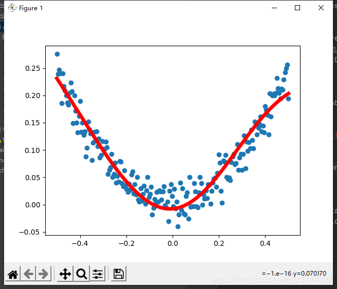The height and width of the screenshot is (289, 337).
Task: Click y-axis tick label 0.25
Action: click(33, 68)
